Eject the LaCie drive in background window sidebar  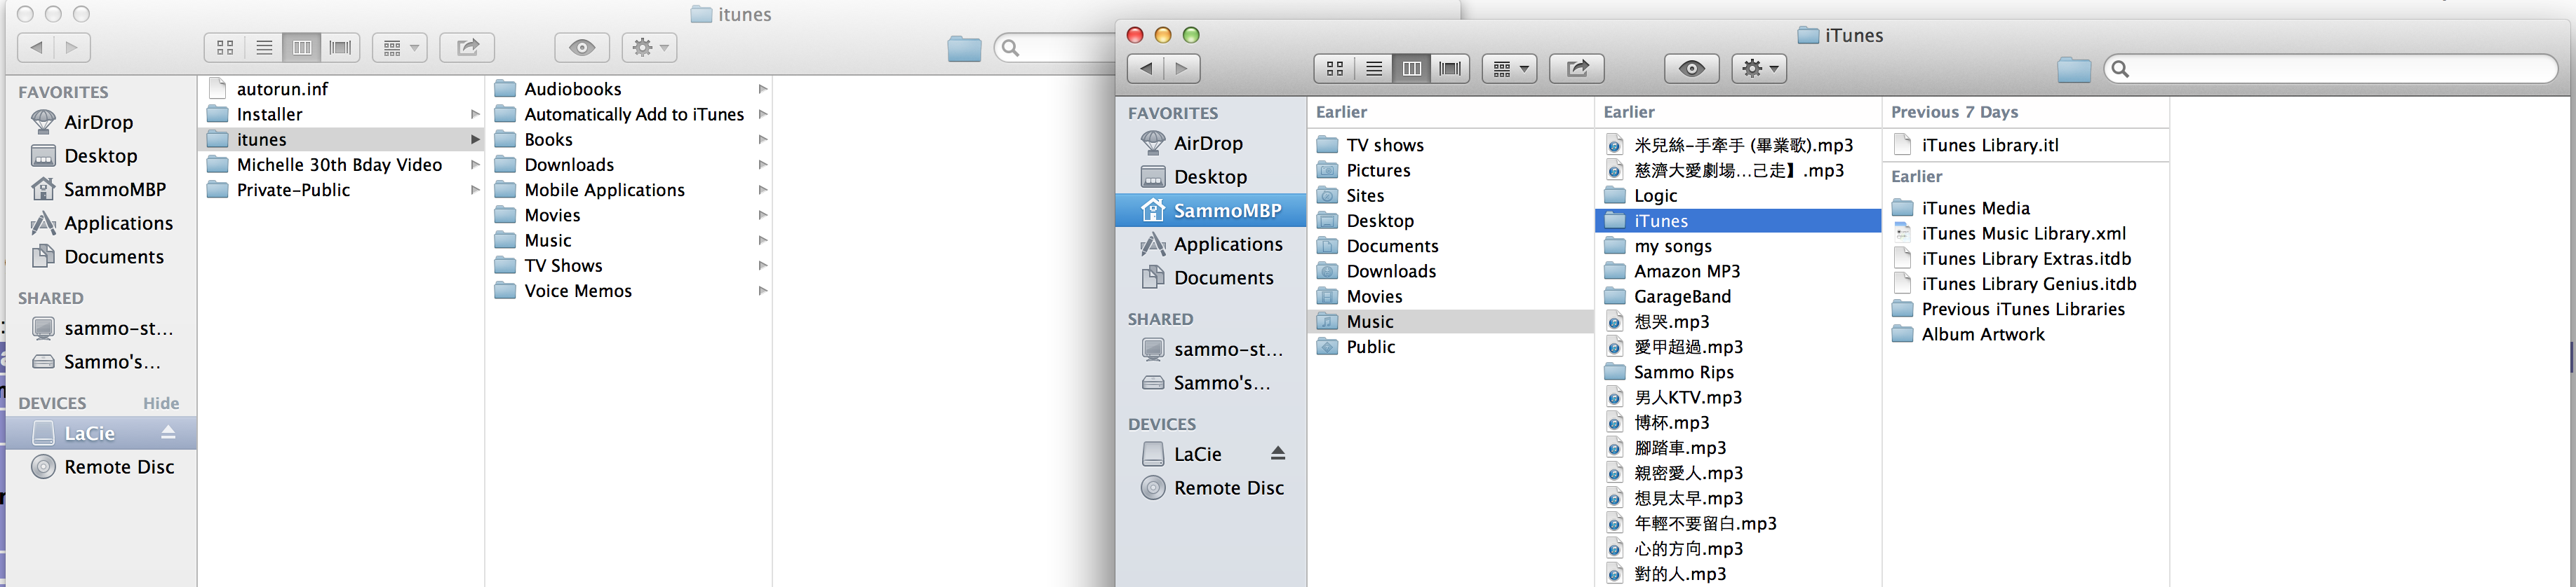coord(168,434)
